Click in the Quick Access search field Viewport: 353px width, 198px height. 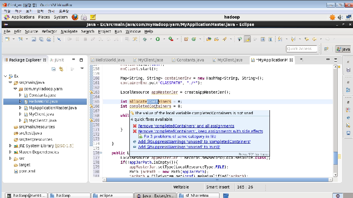302,49
